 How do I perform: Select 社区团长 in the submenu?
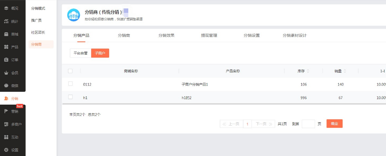[38, 32]
